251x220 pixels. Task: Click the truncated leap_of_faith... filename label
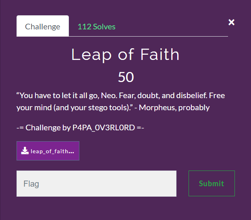tap(52, 151)
